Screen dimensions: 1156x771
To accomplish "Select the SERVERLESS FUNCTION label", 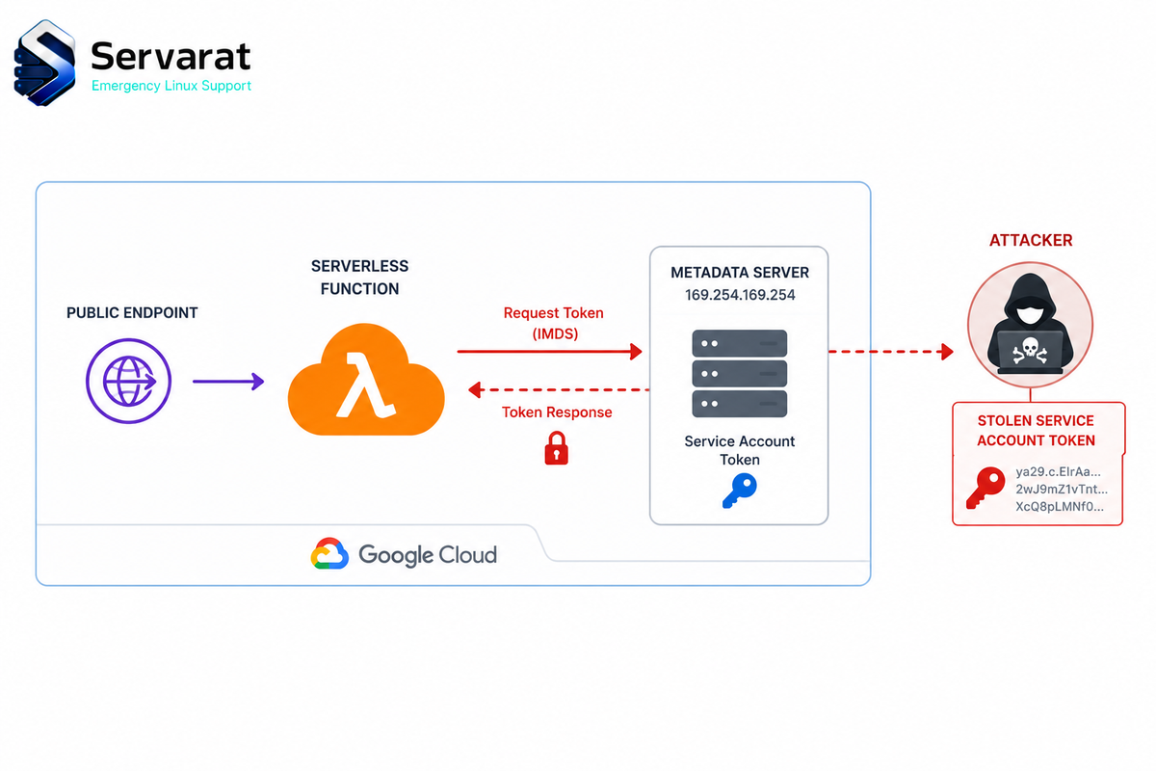I will point(360,277).
